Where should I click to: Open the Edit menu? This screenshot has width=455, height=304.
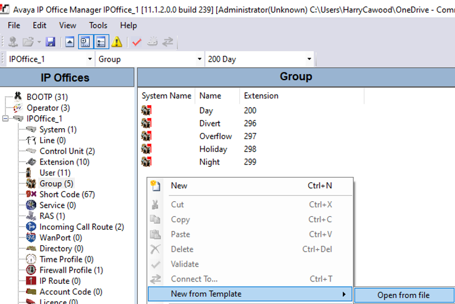tap(39, 26)
